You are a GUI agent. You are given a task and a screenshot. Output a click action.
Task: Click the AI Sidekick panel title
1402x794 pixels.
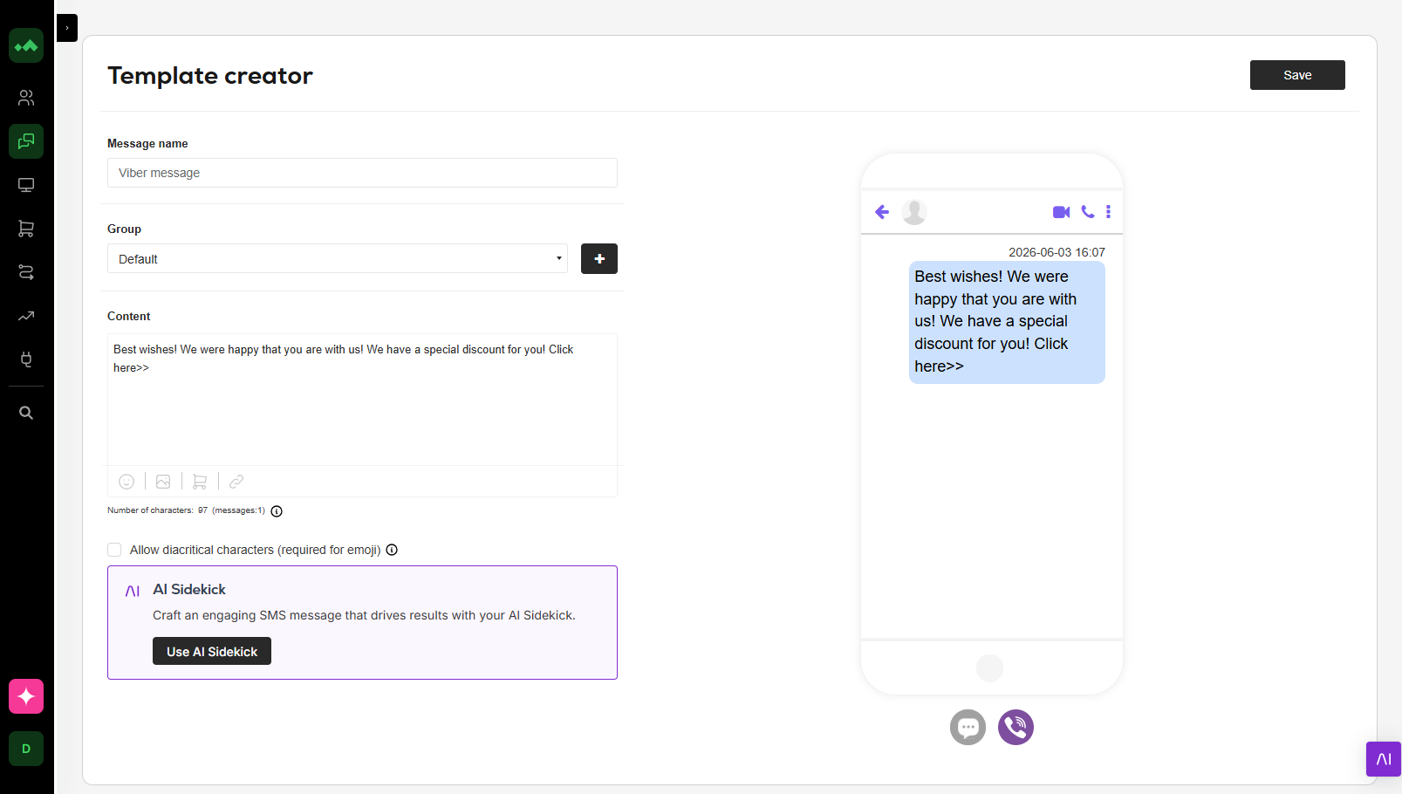tap(189, 590)
